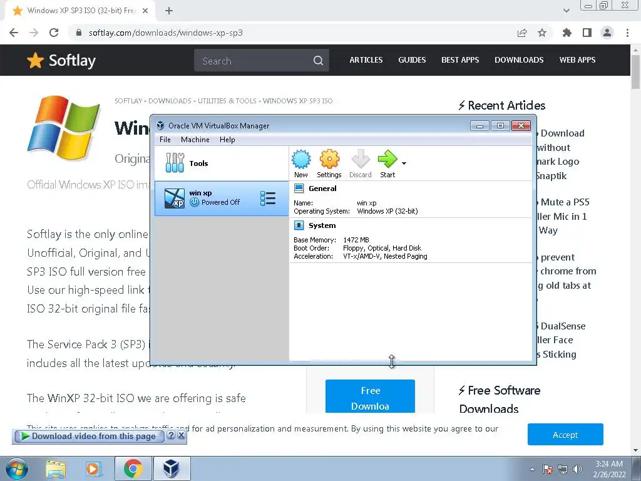641x481 pixels.
Task: Click Download video from this page
Action: pyautogui.click(x=89, y=437)
